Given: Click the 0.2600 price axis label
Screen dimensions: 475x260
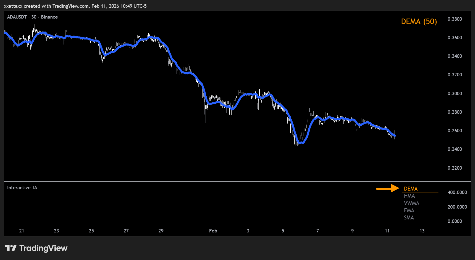Looking at the screenshot, I should pos(455,131).
